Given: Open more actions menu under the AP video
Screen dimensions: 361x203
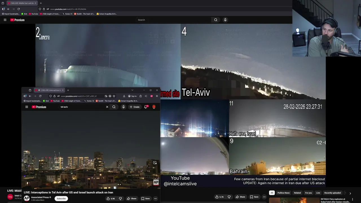Looking at the screenshot, I should click(155, 198).
